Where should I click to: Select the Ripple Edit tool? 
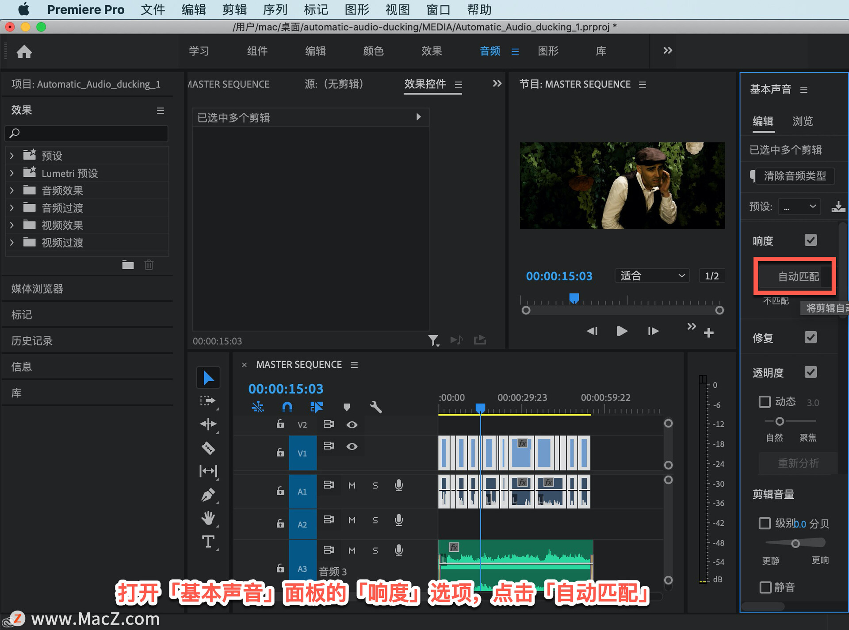coord(208,424)
